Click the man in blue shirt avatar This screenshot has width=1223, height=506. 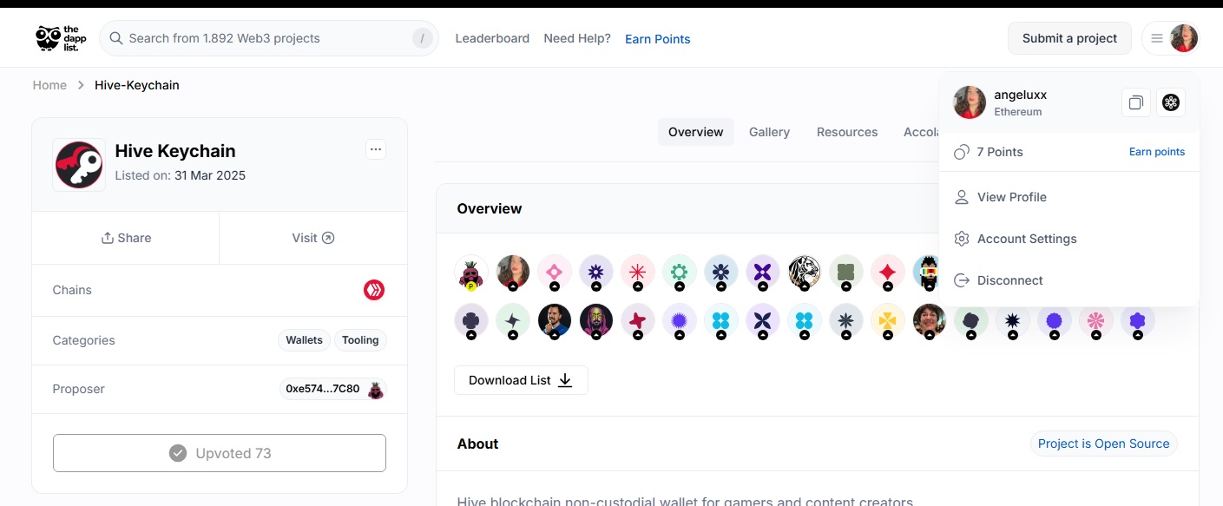(555, 321)
